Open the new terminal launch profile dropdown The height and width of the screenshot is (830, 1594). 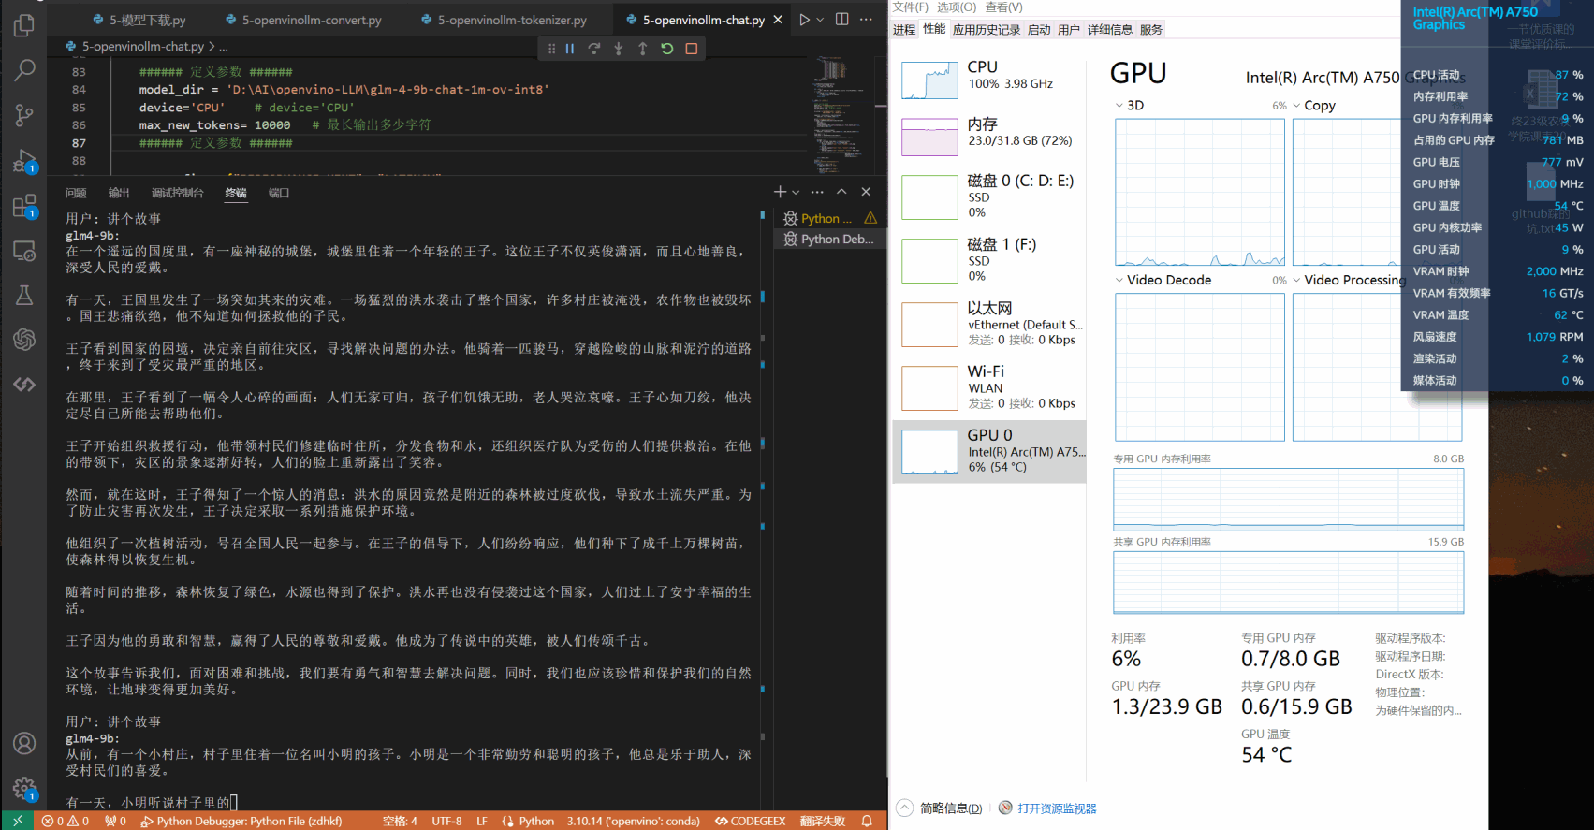click(796, 192)
